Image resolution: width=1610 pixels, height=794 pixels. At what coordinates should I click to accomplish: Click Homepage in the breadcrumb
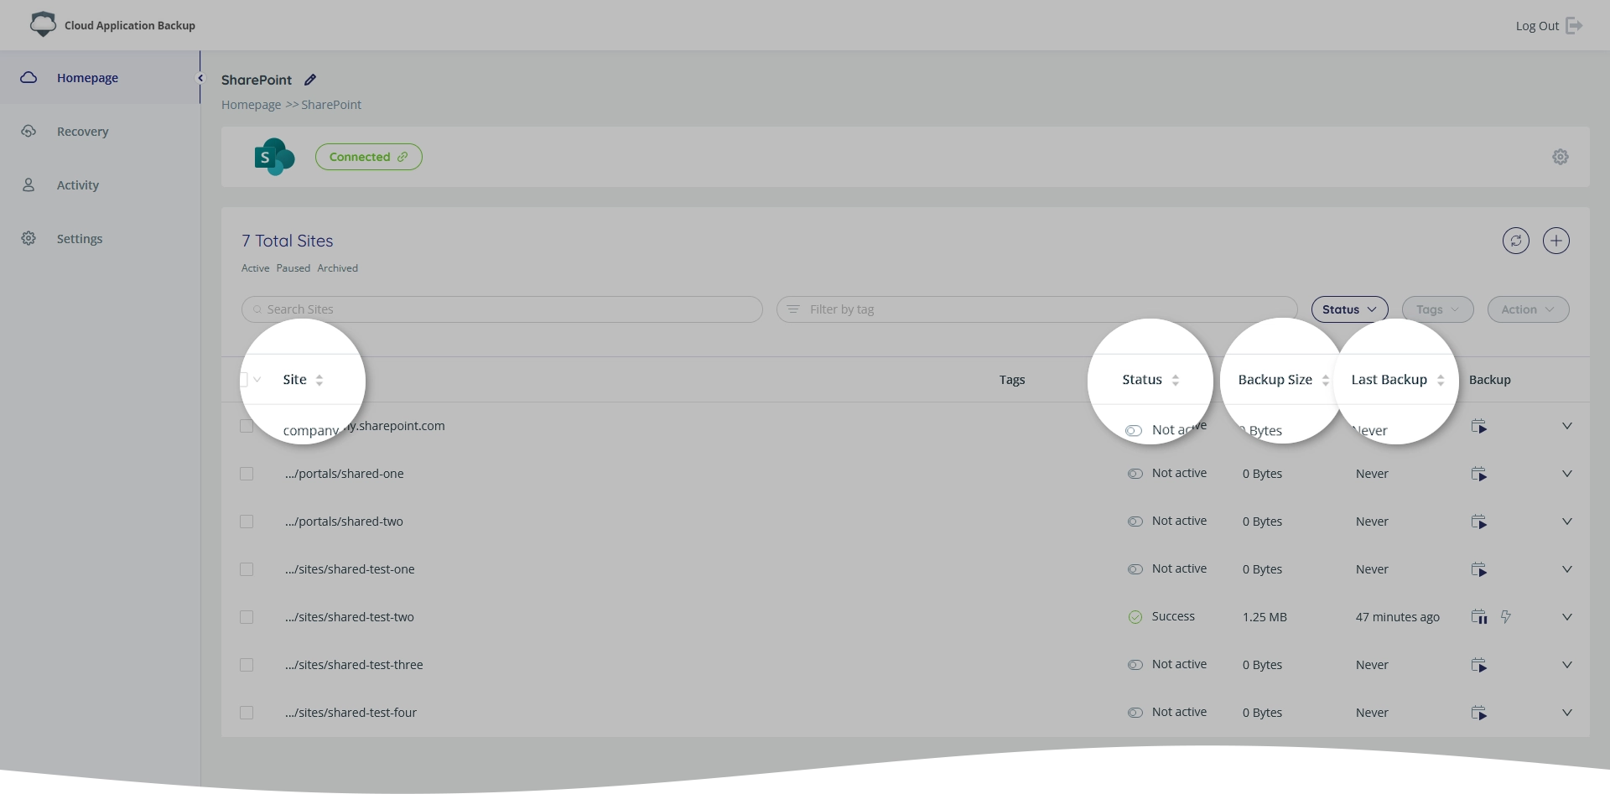pyautogui.click(x=251, y=105)
